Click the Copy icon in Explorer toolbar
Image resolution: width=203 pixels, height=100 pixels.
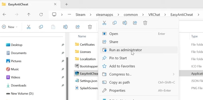coord(41,27)
